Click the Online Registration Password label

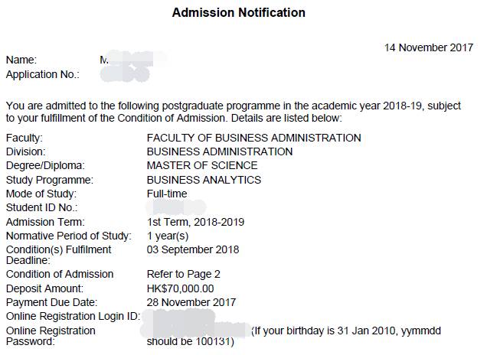51,336
